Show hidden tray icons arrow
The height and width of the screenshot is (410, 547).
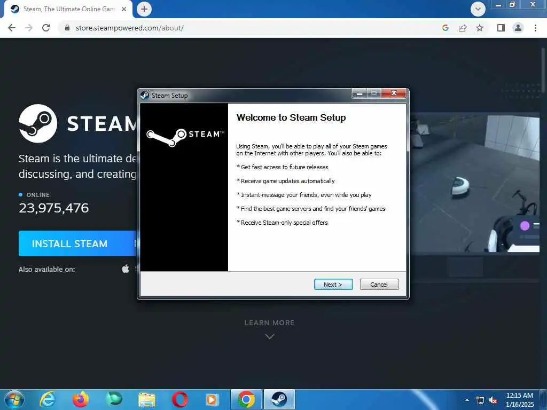click(467, 400)
